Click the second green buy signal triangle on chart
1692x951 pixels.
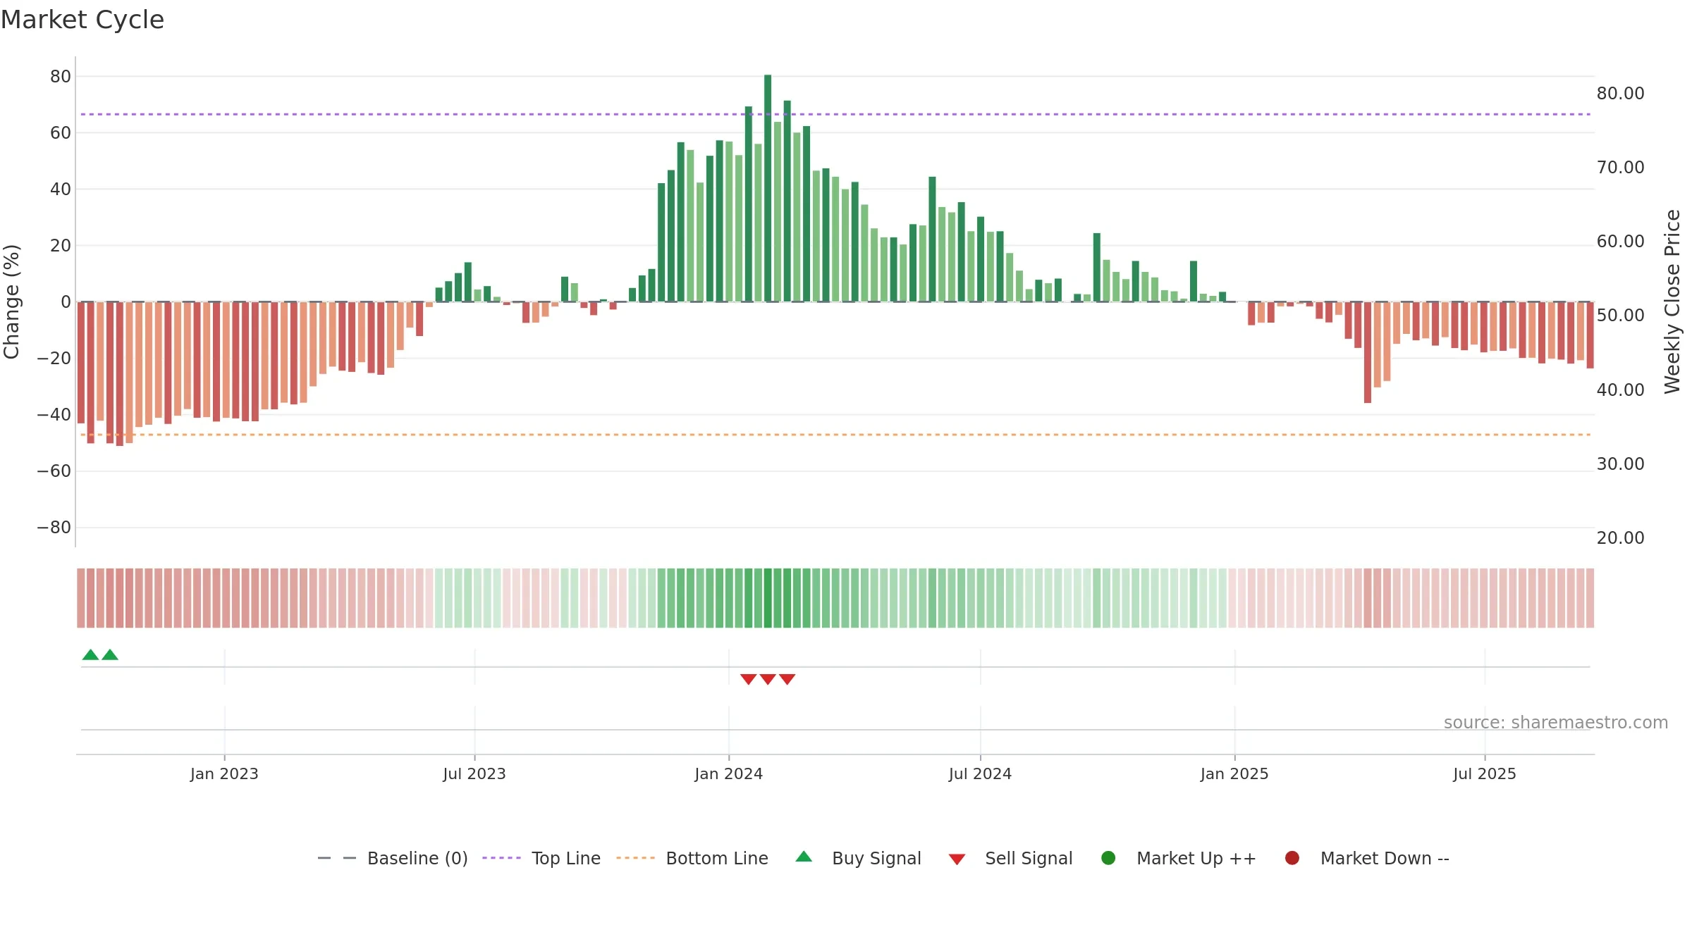click(x=110, y=654)
